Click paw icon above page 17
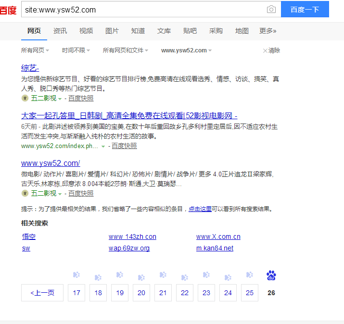 point(76,274)
